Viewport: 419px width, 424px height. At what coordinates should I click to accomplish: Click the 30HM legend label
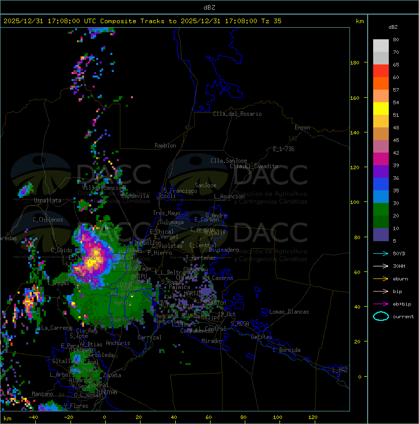[x=399, y=266]
